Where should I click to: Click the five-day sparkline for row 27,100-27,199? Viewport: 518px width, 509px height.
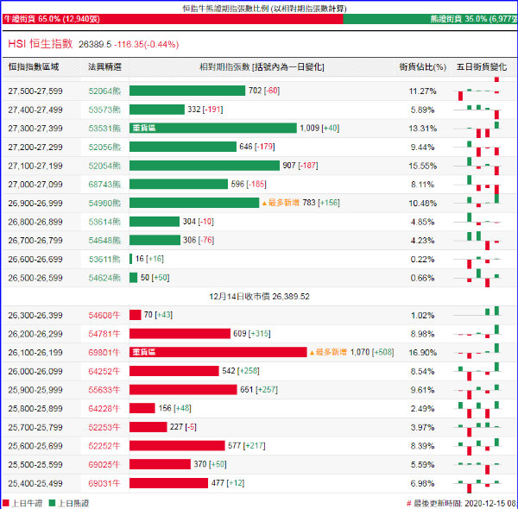tap(477, 166)
